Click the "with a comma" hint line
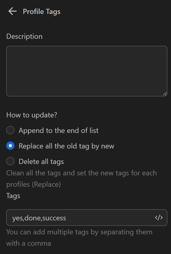Image resolution: width=171 pixels, height=254 pixels. 28,243
